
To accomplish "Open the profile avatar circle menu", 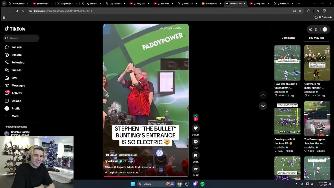I will click(325, 30).
